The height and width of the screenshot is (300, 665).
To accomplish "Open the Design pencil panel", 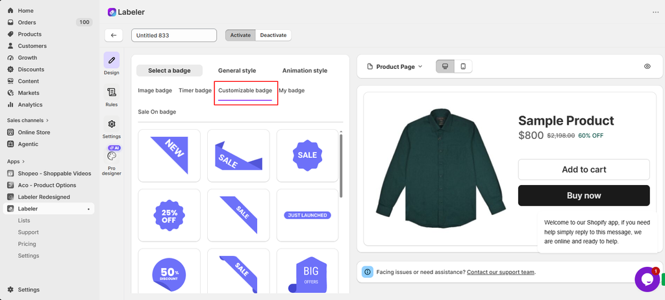I will click(112, 60).
